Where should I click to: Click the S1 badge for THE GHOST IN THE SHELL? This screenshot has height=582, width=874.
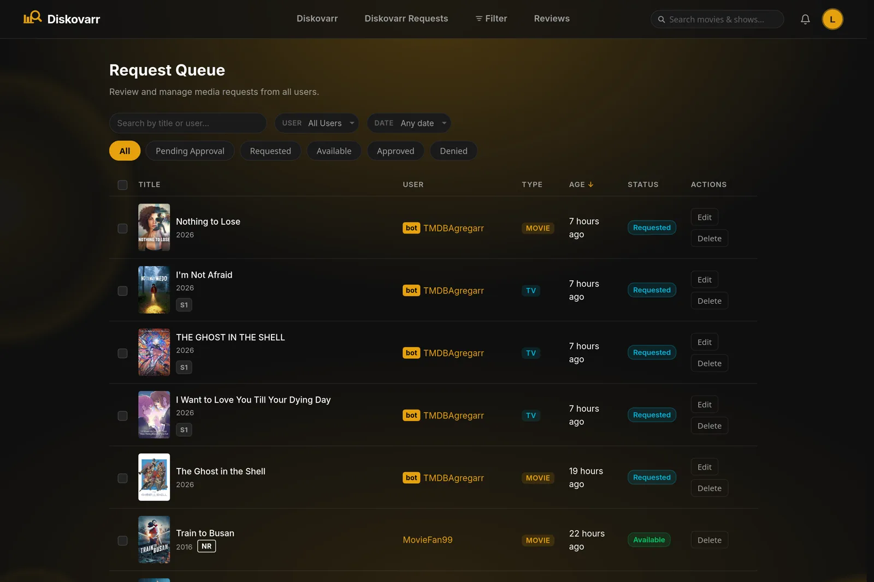pyautogui.click(x=184, y=368)
